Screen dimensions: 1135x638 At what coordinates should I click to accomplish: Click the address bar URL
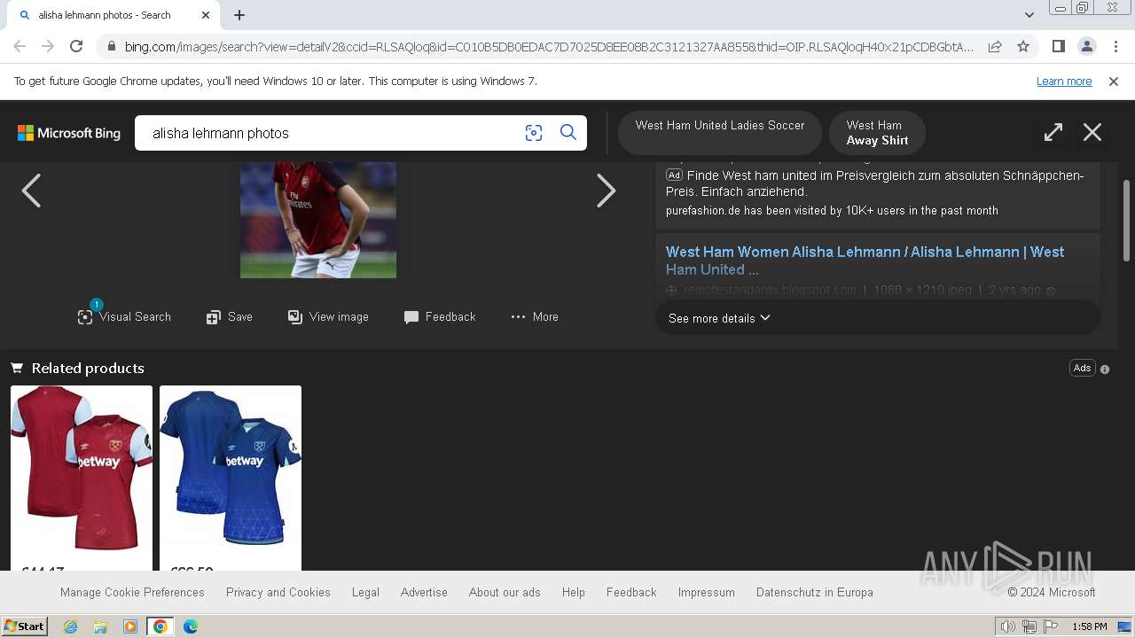point(548,46)
